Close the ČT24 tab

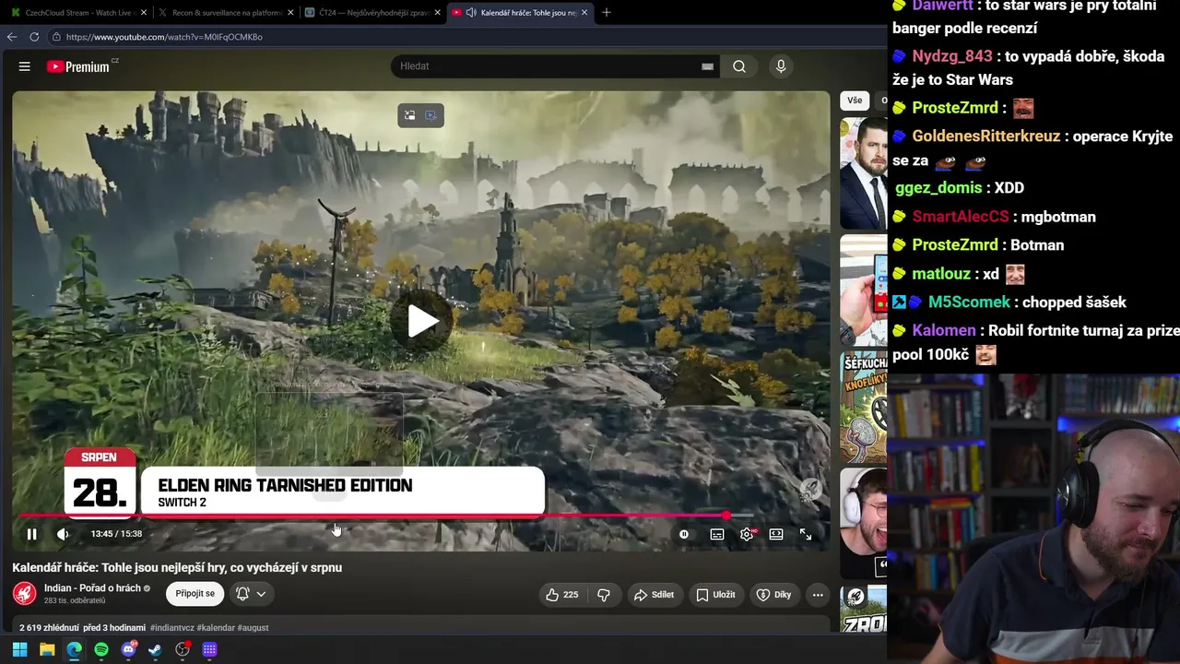pyautogui.click(x=438, y=13)
